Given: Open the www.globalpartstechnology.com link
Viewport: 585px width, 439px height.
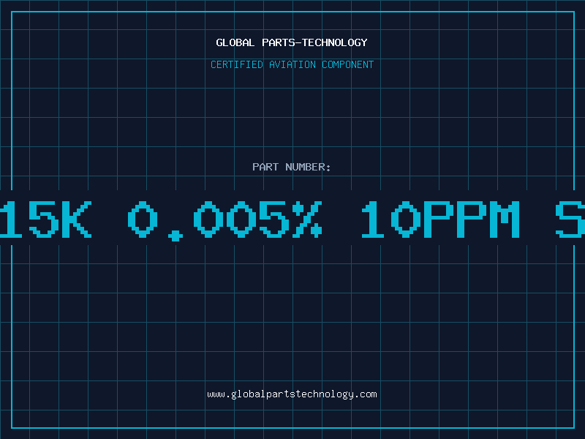Looking at the screenshot, I should pos(292,394).
